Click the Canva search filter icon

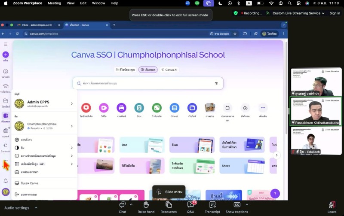coord(216,83)
